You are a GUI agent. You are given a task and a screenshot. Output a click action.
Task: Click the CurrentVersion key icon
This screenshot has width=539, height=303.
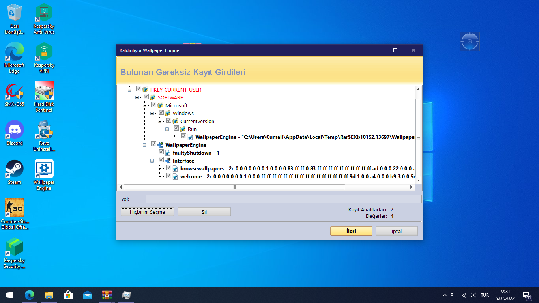(175, 121)
